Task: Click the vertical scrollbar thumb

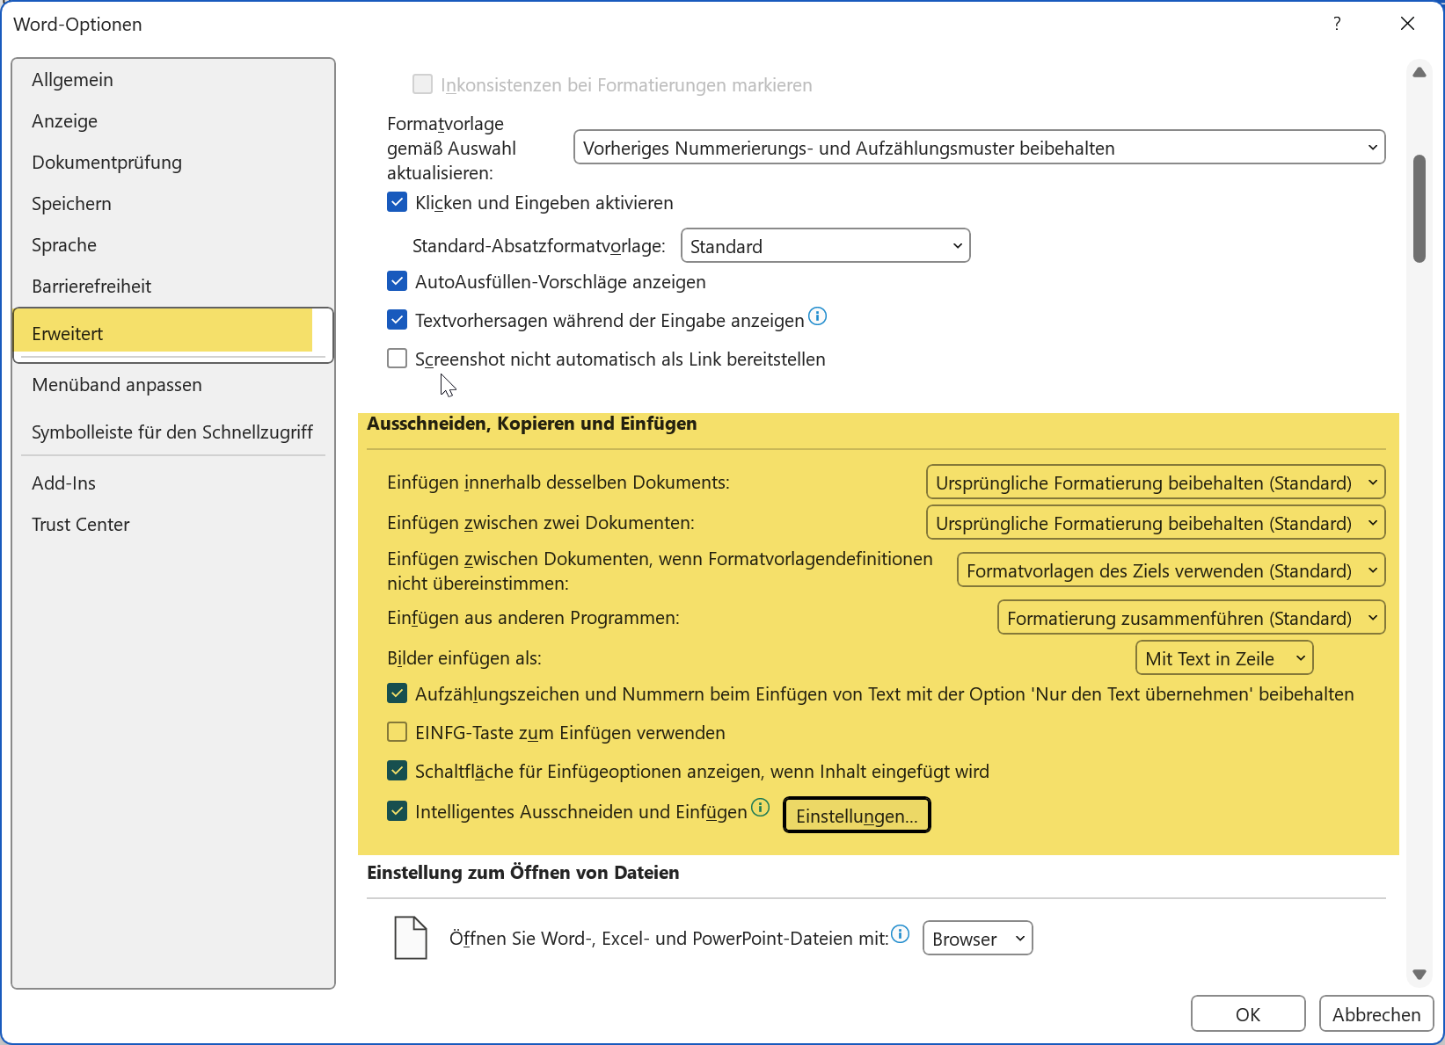Action: click(1419, 208)
